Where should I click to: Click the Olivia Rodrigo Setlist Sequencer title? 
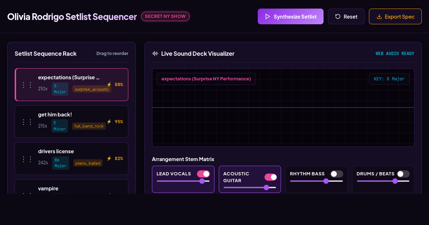point(72,17)
